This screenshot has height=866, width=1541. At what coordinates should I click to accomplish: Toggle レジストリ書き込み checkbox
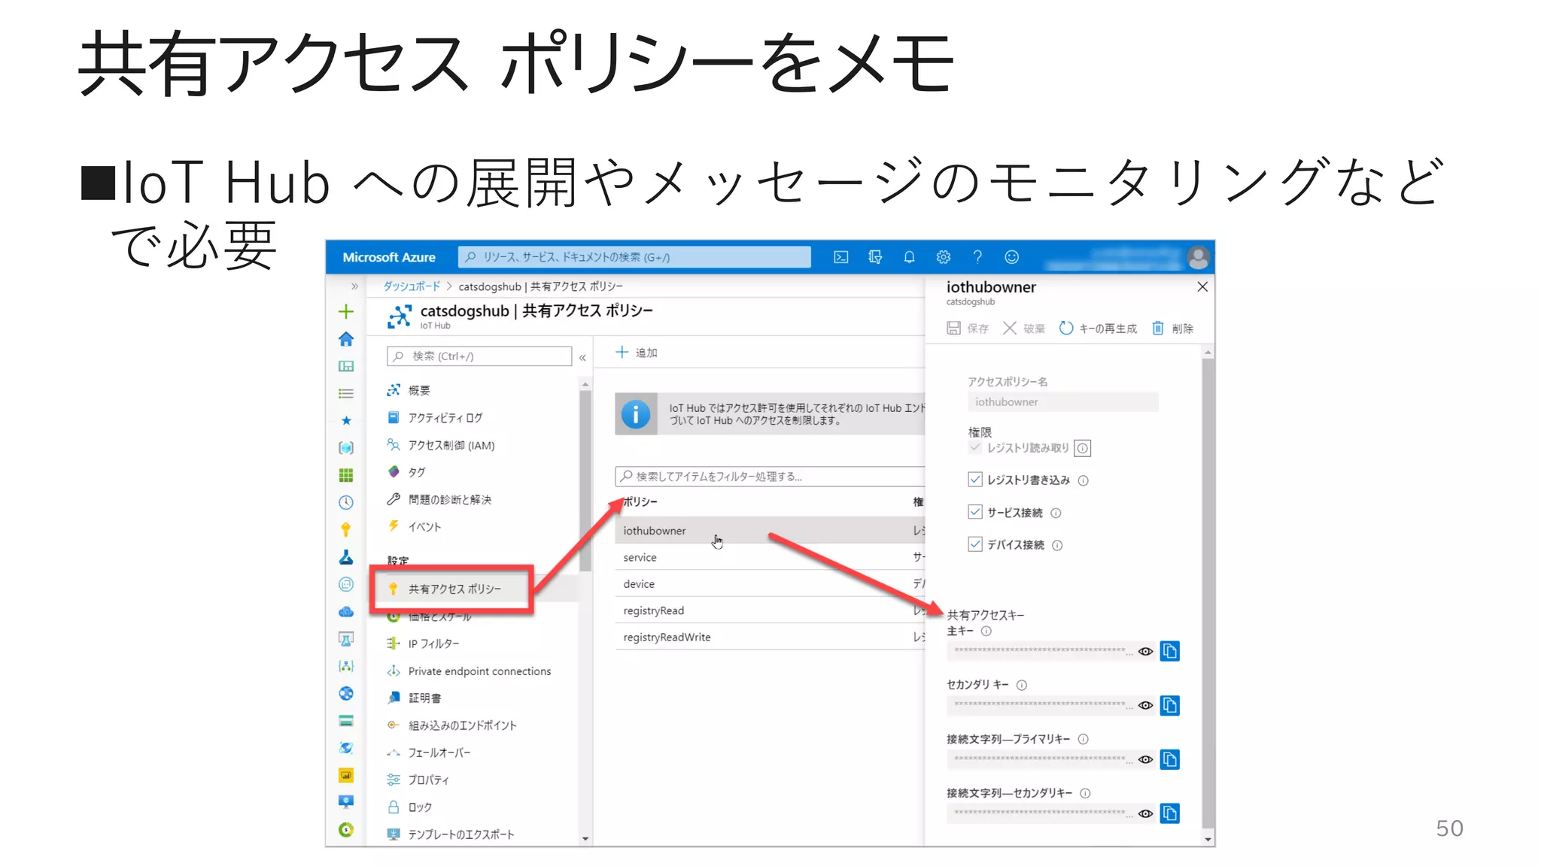[x=975, y=480]
